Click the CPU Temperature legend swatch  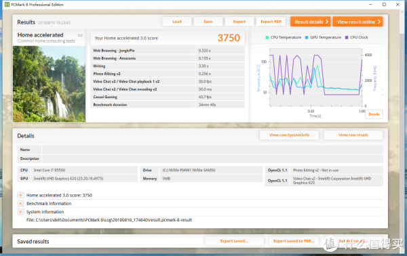[x=267, y=37]
